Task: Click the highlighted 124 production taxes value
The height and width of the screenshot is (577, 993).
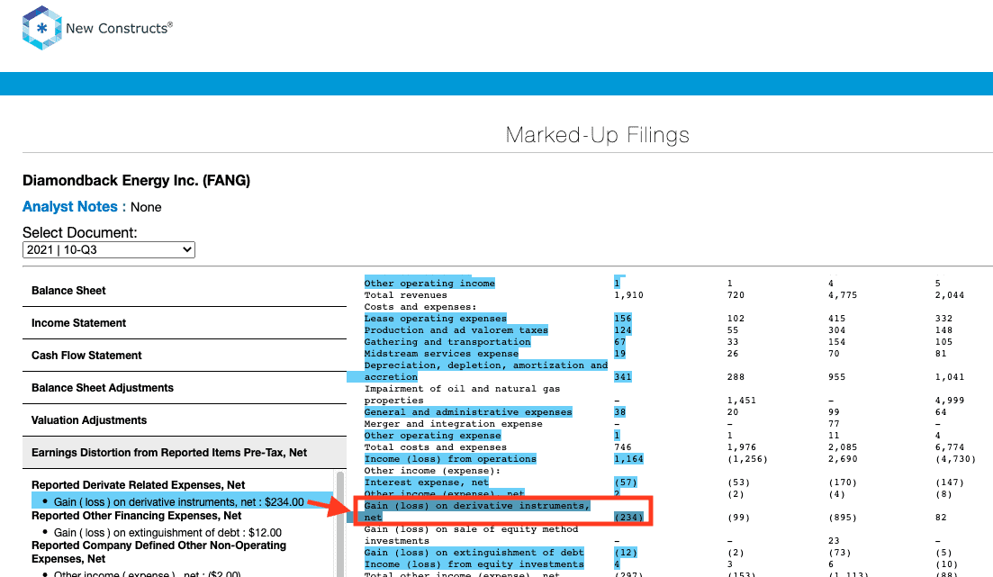Action: [x=622, y=330]
